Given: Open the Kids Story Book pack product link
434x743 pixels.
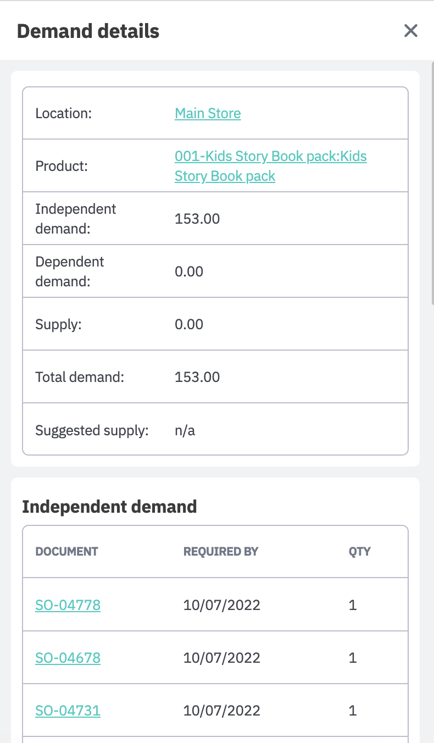Looking at the screenshot, I should coord(270,166).
